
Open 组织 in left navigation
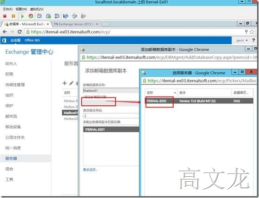click(9, 95)
